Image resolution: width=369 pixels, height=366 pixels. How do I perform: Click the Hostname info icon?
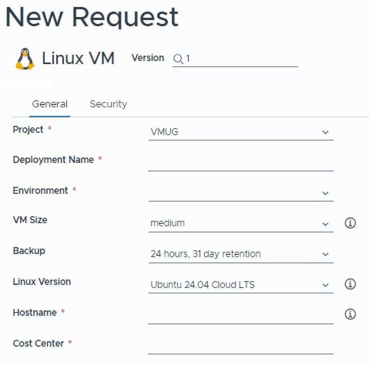point(350,314)
